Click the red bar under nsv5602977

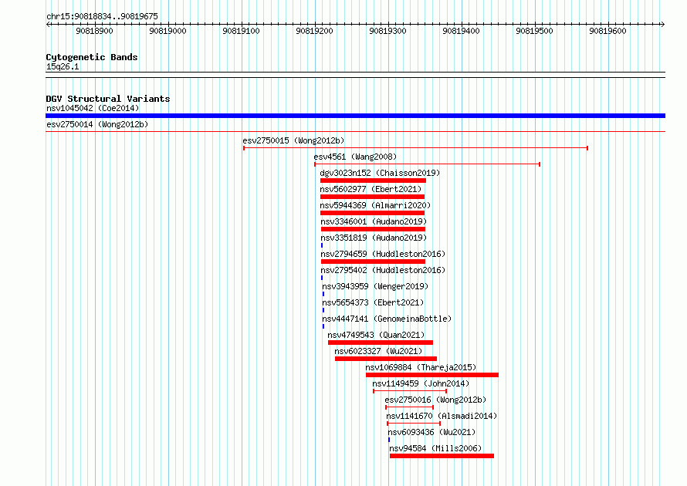372,197
